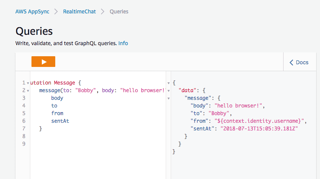Viewport: 320px width, 179px height.
Task: Click the sentAt timestamp value in results
Action: [259, 129]
